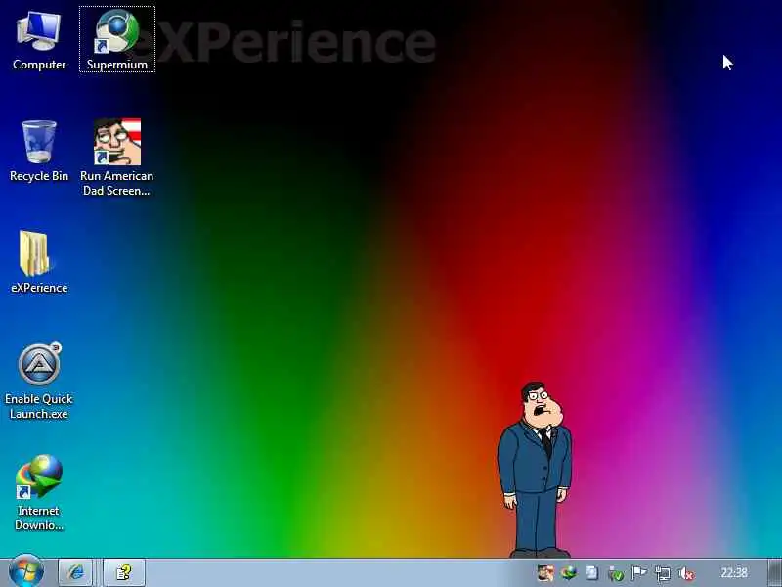Select the Internet Download Manager shortcut
Screen dimensions: 782x587
(x=39, y=493)
